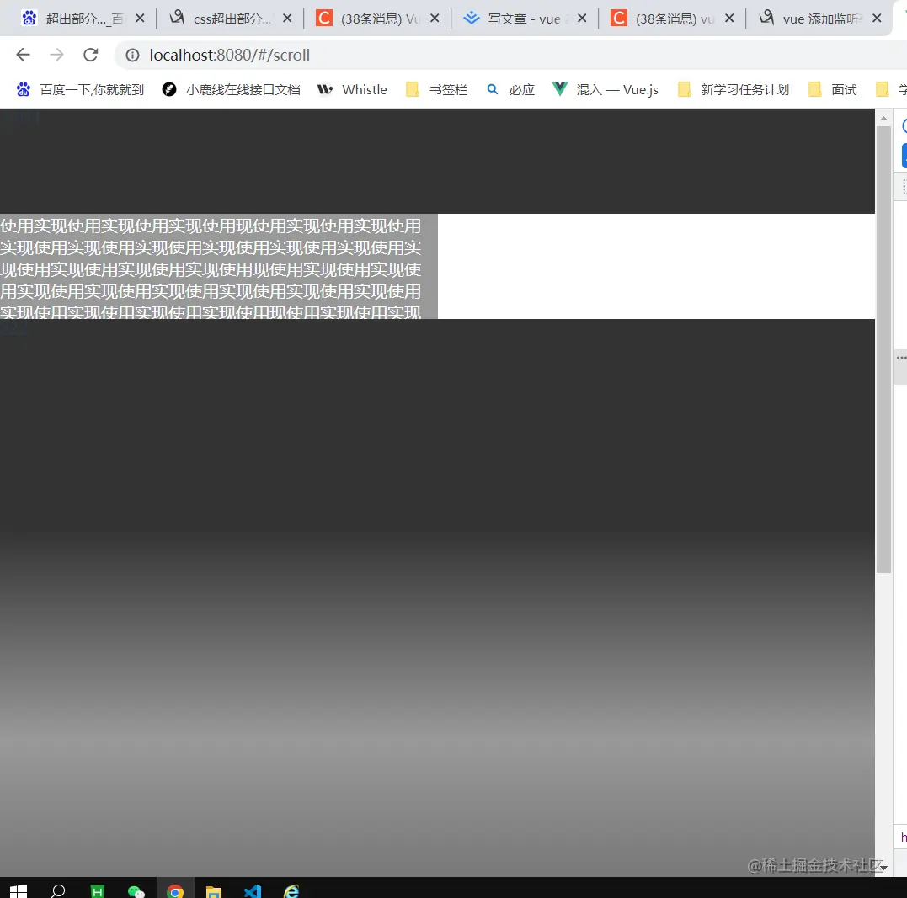Open WeChat from the taskbar
This screenshot has width=907, height=898.
(136, 891)
